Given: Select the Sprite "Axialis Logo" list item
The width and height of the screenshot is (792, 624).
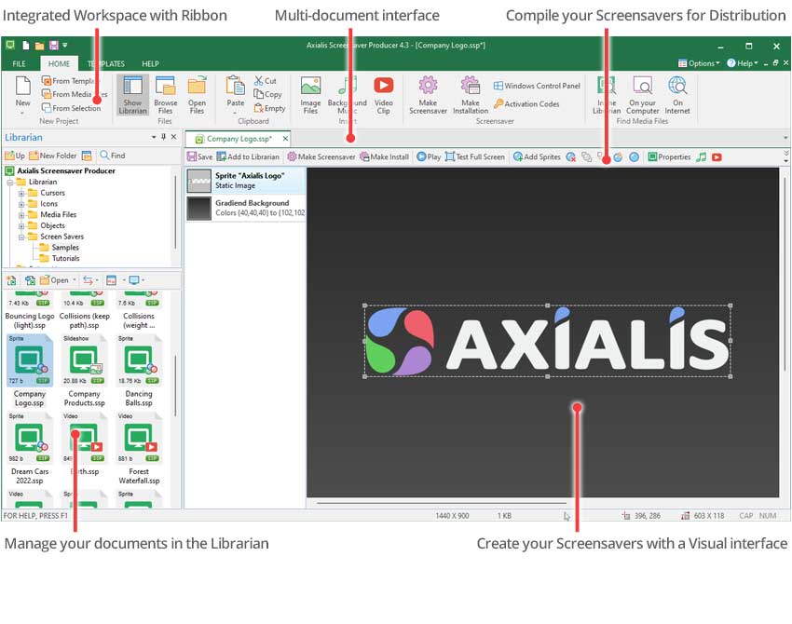Looking at the screenshot, I should 246,181.
